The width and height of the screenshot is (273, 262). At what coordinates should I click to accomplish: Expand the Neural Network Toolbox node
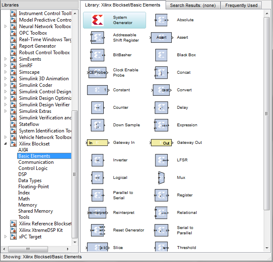coord(5,26)
